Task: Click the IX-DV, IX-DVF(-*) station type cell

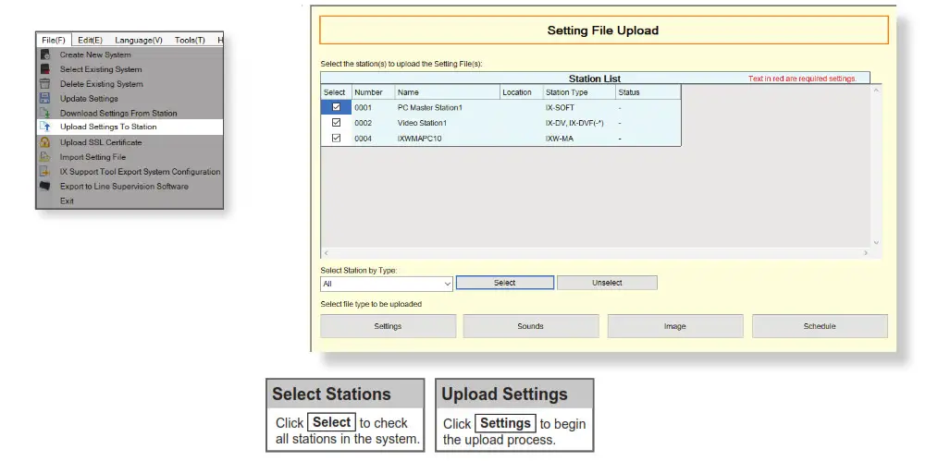Action: [579, 123]
